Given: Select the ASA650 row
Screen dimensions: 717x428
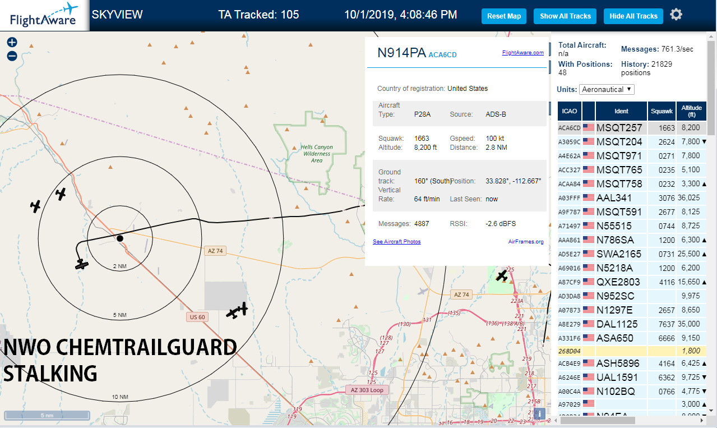Looking at the screenshot, I should tap(632, 338).
